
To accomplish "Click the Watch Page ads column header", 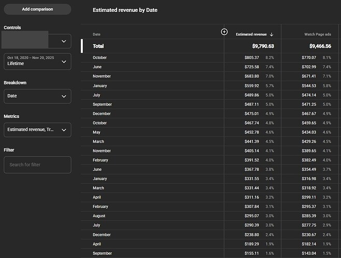I will tap(318, 35).
